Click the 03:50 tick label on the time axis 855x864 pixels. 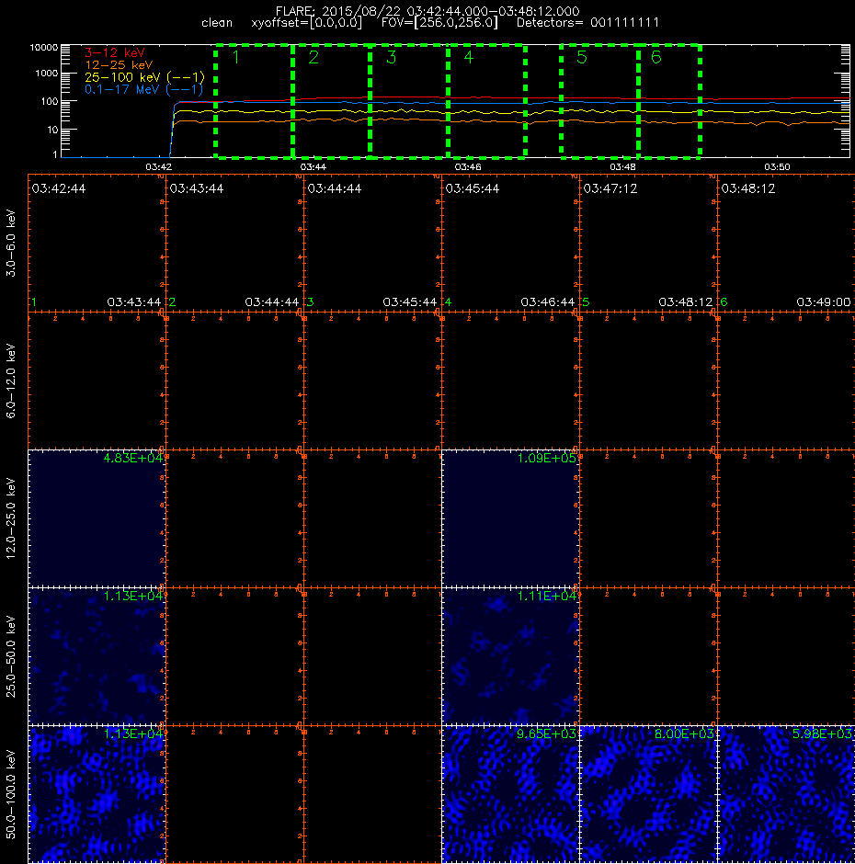pos(777,167)
